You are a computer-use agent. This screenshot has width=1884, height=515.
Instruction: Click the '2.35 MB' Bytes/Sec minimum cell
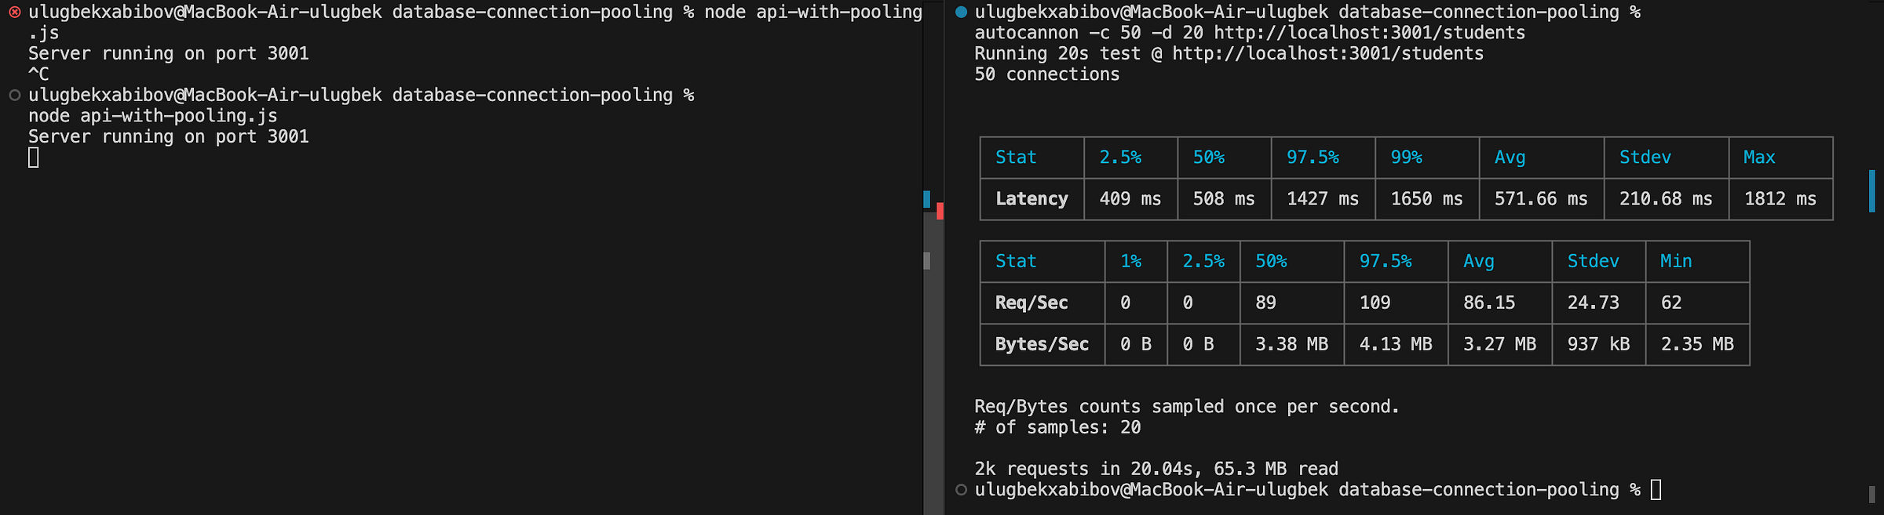click(1697, 344)
